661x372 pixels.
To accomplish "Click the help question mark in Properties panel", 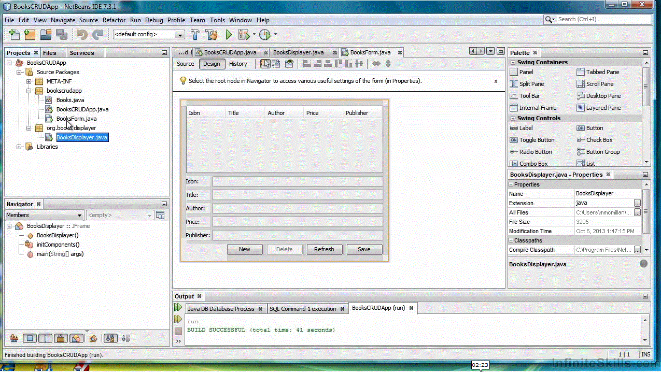I will pyautogui.click(x=643, y=264).
